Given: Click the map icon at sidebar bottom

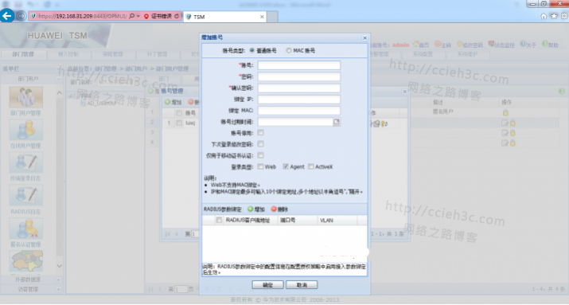Looking at the screenshot, I should pyautogui.click(x=27, y=260).
